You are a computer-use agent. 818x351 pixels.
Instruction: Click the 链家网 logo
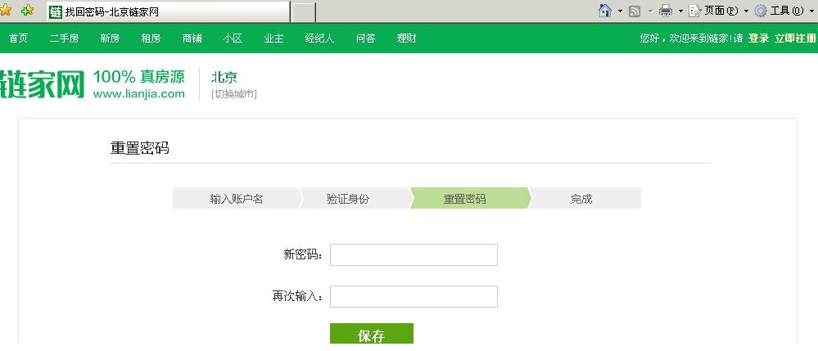[43, 83]
